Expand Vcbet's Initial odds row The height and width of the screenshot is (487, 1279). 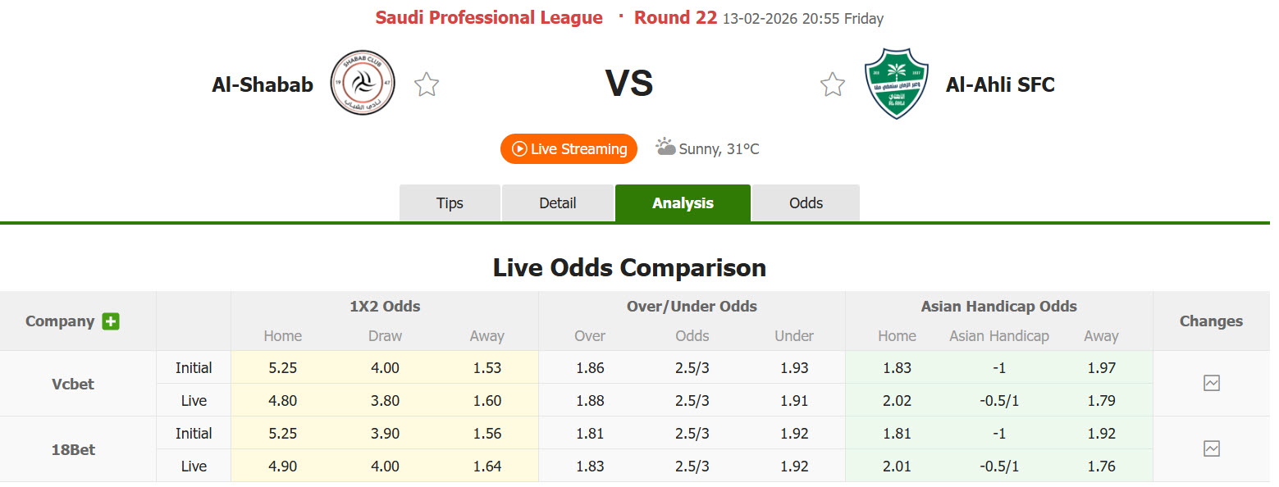193,367
